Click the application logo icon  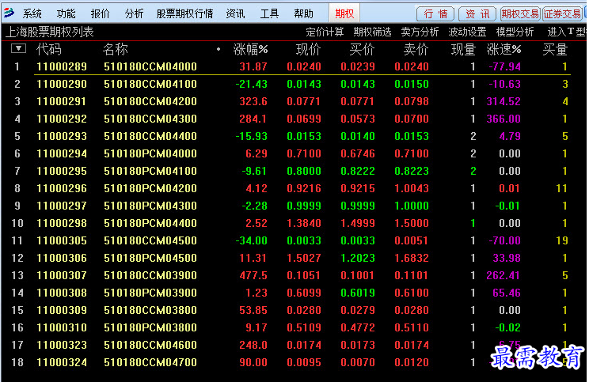pyautogui.click(x=9, y=13)
